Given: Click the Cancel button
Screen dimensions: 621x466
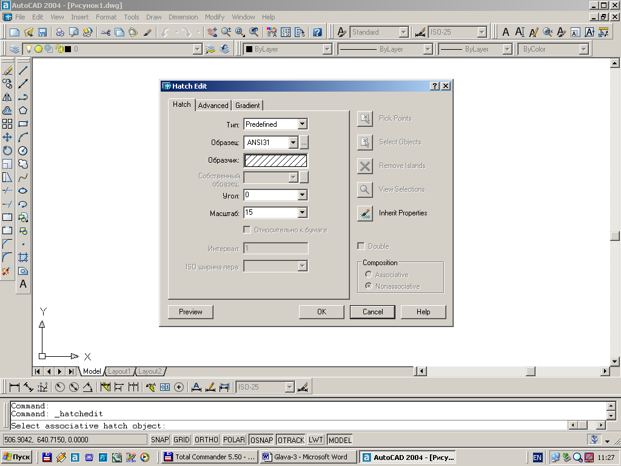Looking at the screenshot, I should click(373, 312).
